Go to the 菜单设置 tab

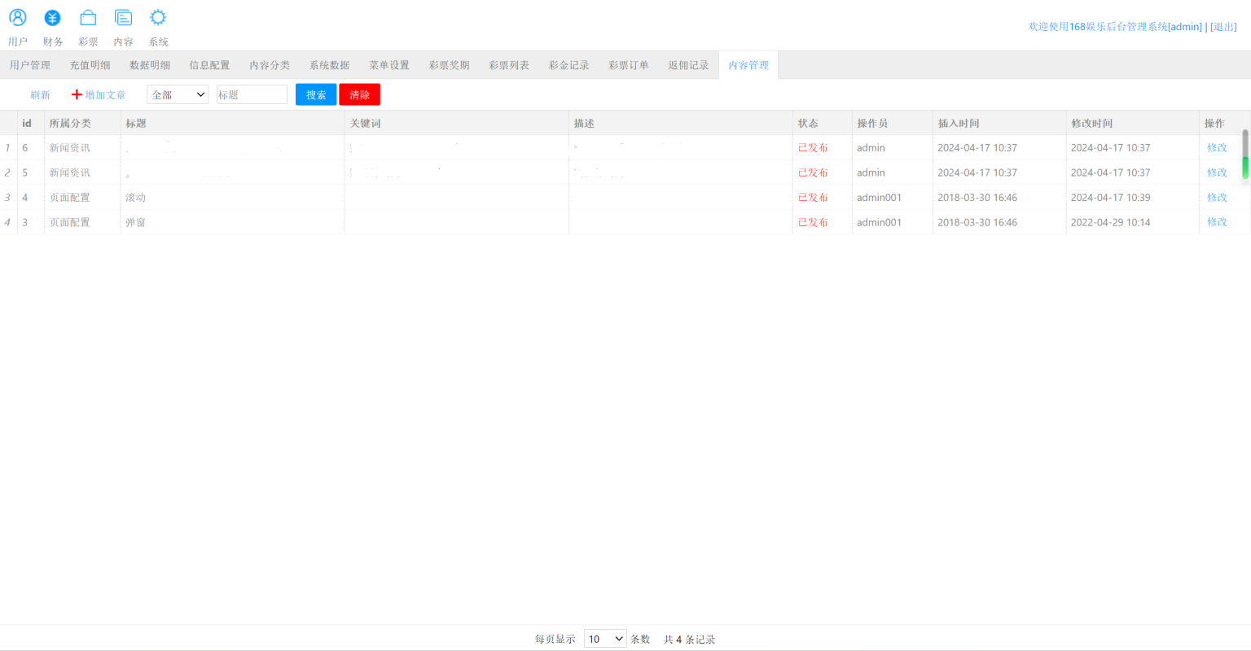click(389, 65)
